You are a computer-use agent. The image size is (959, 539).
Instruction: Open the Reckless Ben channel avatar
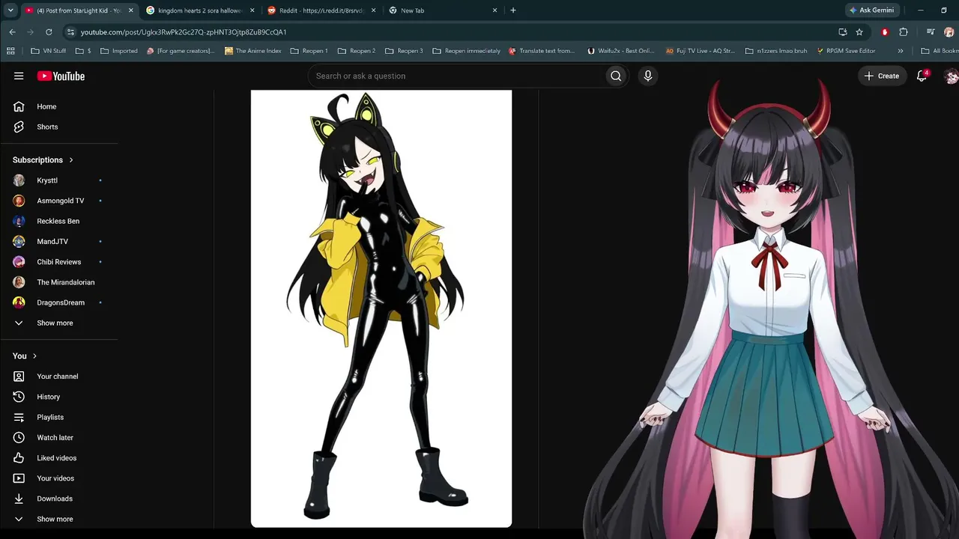coord(19,221)
